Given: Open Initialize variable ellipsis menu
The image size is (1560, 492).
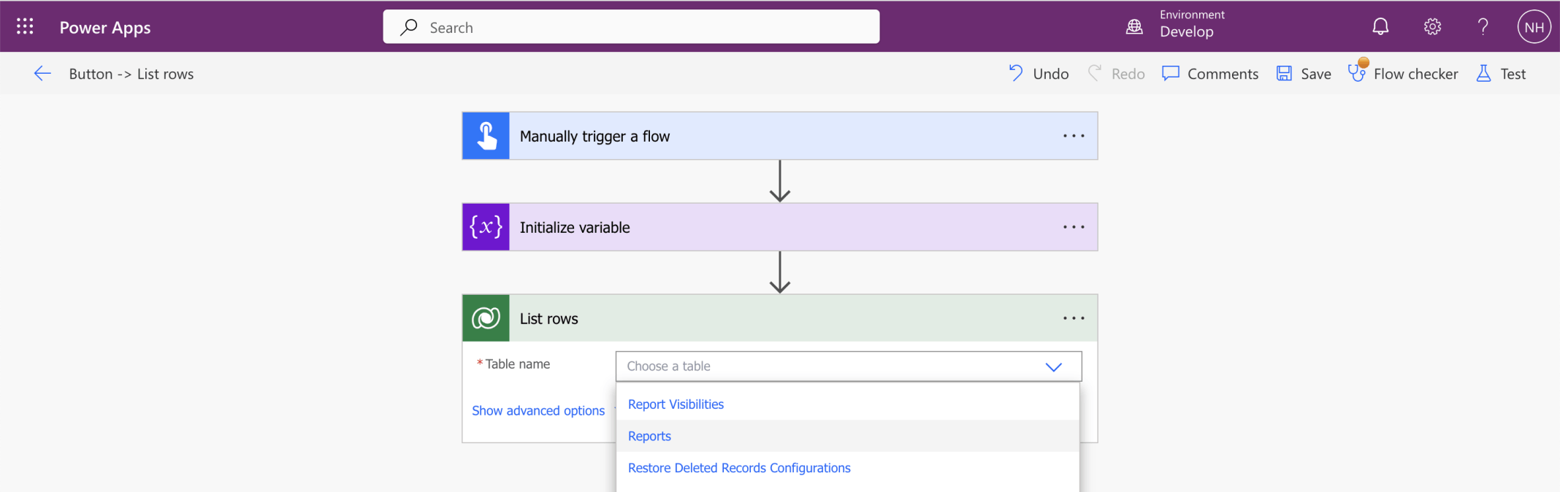Looking at the screenshot, I should click(x=1074, y=227).
